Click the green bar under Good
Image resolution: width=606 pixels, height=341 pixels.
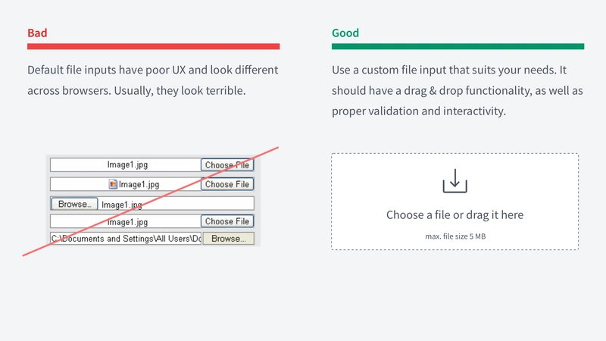458,46
